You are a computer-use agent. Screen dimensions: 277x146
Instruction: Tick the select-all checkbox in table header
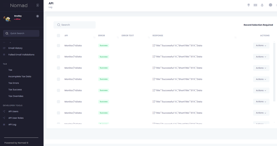(x=58, y=36)
